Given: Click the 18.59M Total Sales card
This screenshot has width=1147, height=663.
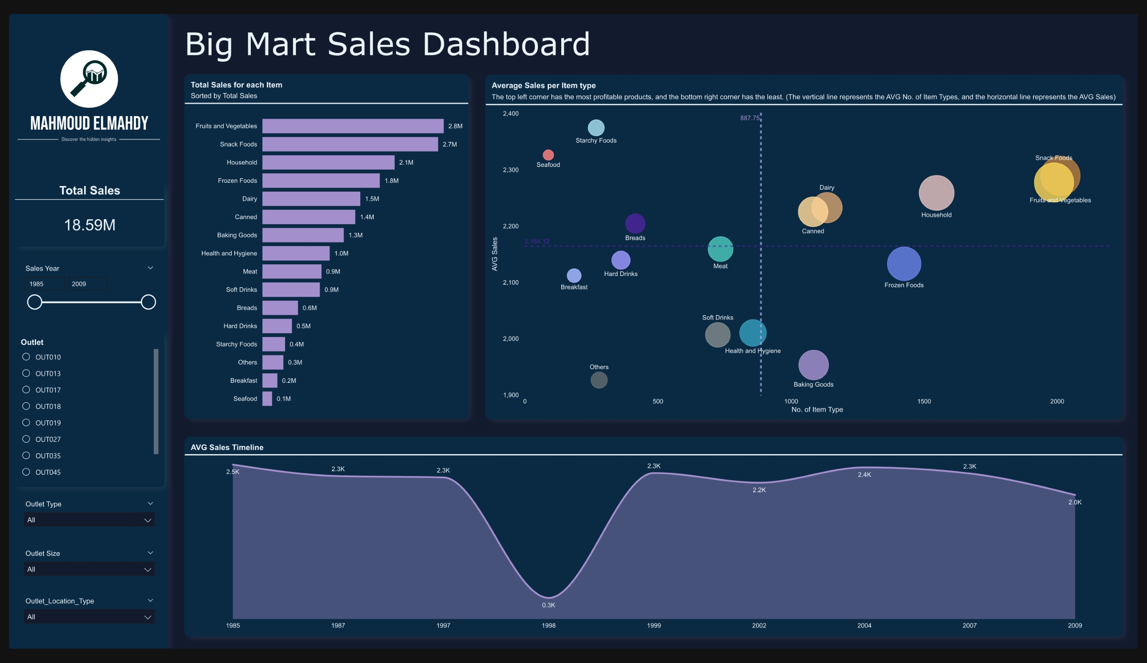Looking at the screenshot, I should 89,224.
